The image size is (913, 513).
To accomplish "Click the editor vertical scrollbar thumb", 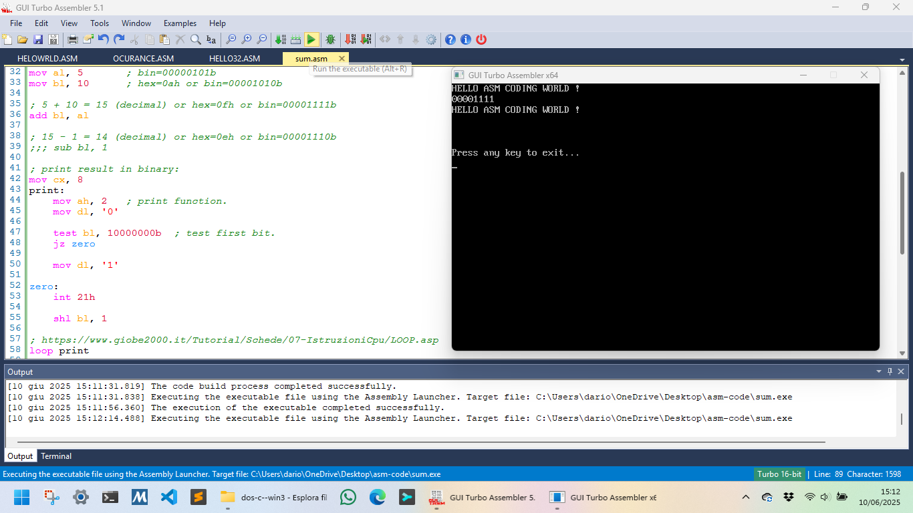I will (902, 212).
